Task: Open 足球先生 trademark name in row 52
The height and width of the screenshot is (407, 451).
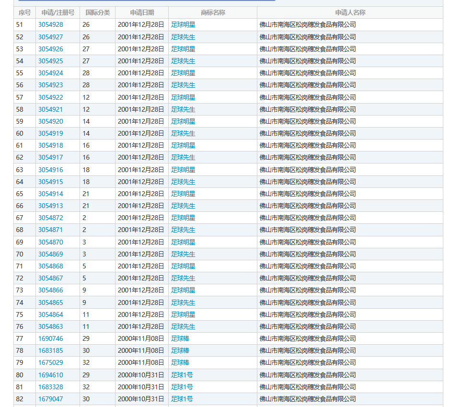Action: tap(183, 37)
